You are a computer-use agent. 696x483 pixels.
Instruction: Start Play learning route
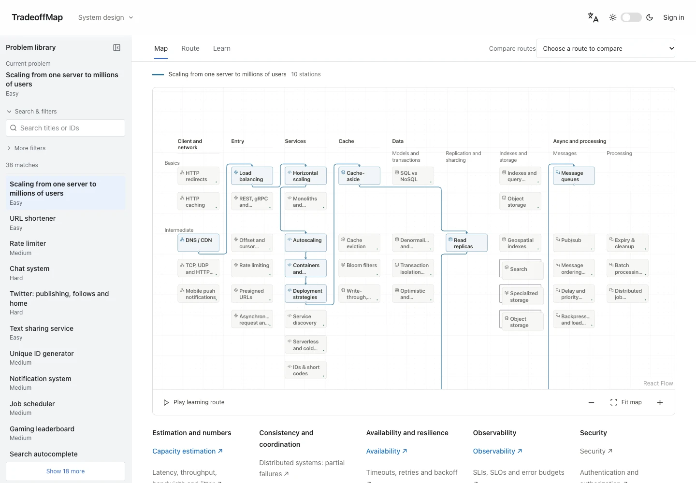[194, 402]
